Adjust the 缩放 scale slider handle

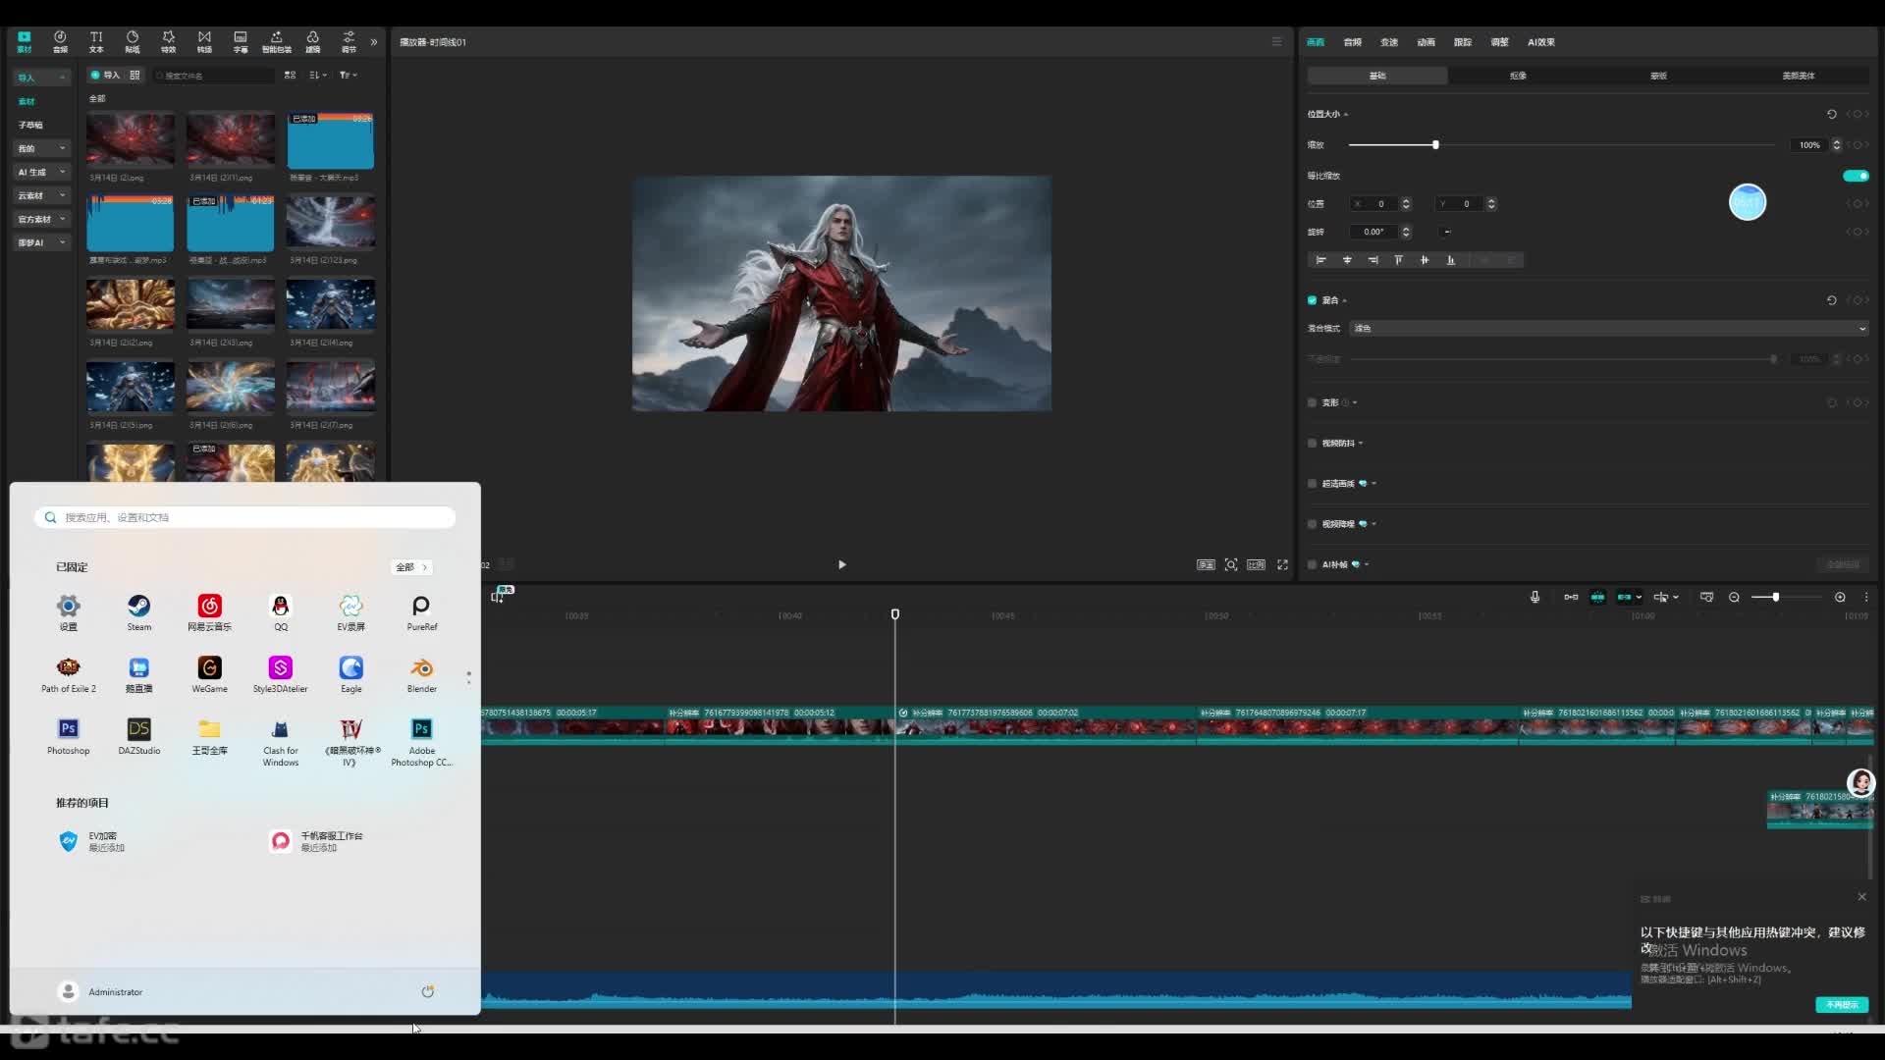(1435, 145)
